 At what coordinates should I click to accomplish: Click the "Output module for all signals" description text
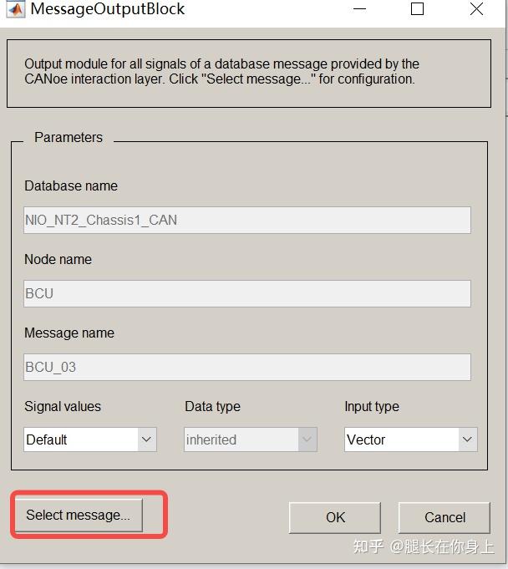(221, 72)
